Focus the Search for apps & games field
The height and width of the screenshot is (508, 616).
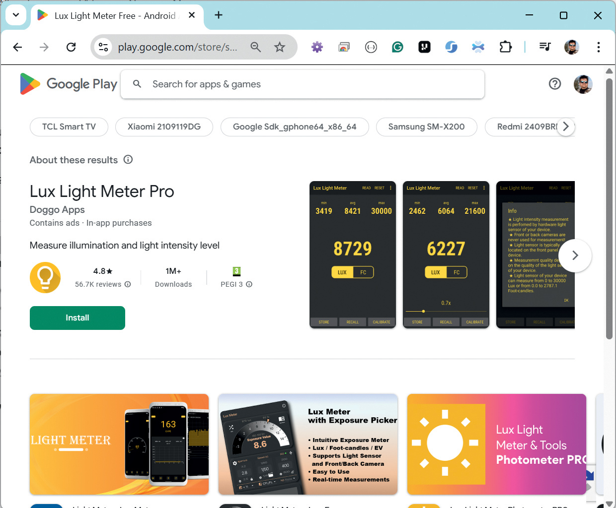coord(303,84)
